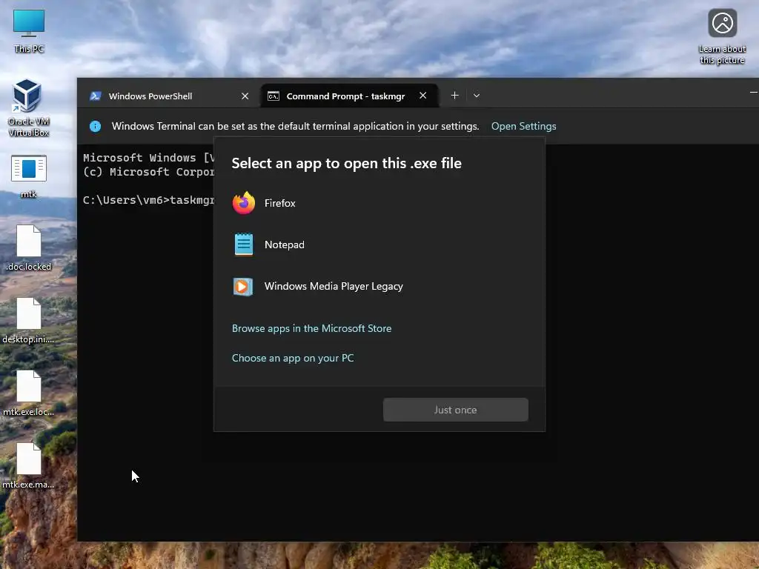The image size is (759, 569).
Task: Close the Command Prompt - taskmgr tab
Action: click(x=422, y=96)
